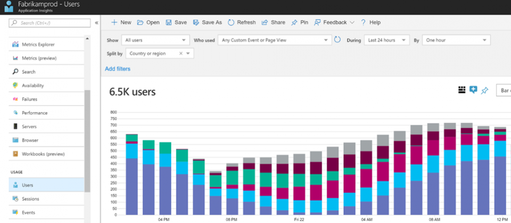Open Failures in the sidebar
Image resolution: width=511 pixels, height=223 pixels.
pyautogui.click(x=29, y=99)
